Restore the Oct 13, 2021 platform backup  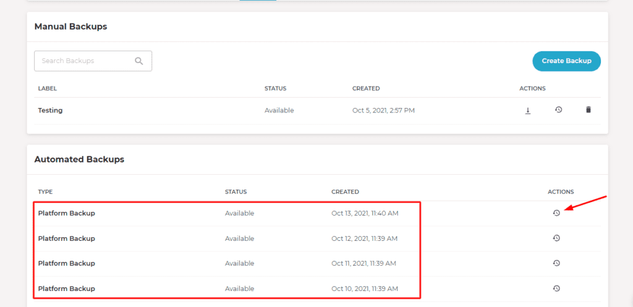coord(556,213)
